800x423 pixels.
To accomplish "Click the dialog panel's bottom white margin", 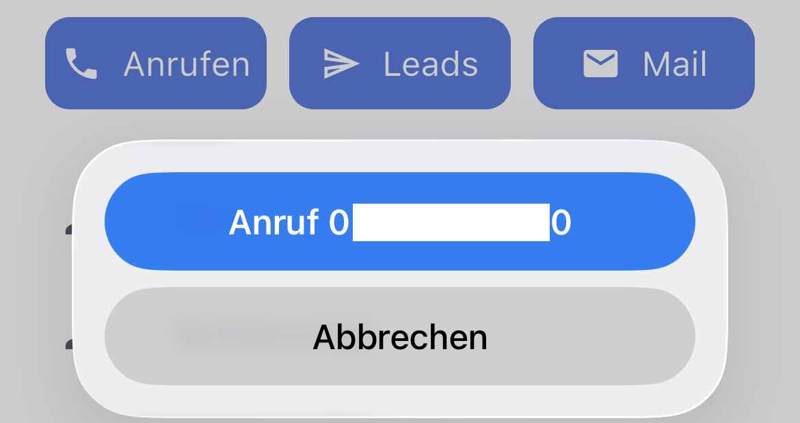I will click(x=399, y=401).
